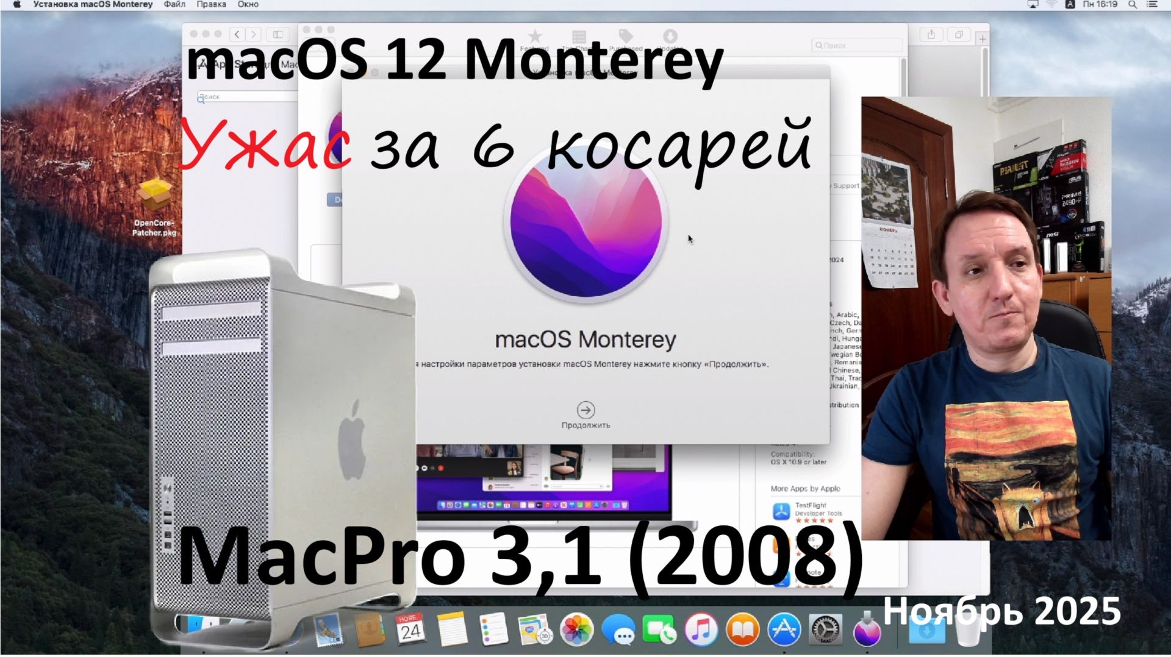The image size is (1171, 657).
Task: Click the More Apps by Apple heading
Action: point(805,489)
